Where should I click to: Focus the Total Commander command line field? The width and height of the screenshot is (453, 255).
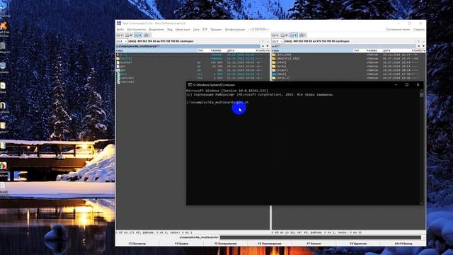[x=321, y=238]
